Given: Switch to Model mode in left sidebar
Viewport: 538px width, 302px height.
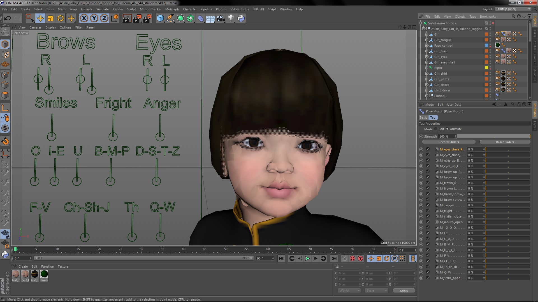Looking at the screenshot, I should click(5, 44).
